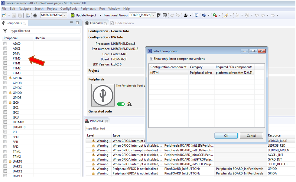Expand the Update Project dropdown arrow
Image resolution: width=296 pixels, height=182 pixels.
tap(100, 15)
